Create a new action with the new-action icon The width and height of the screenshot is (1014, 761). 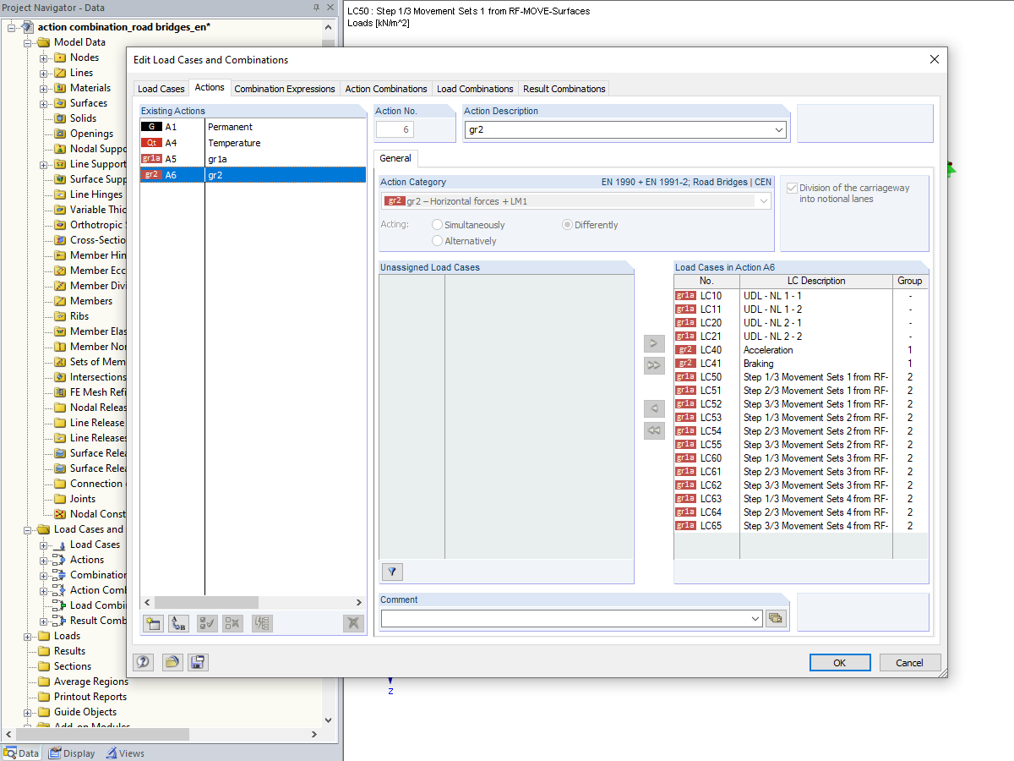click(152, 623)
